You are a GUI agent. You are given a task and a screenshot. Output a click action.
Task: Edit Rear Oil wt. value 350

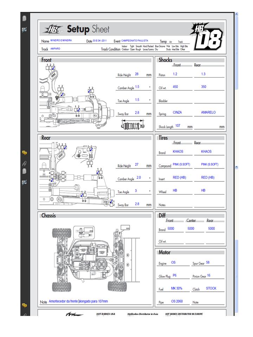pyautogui.click(x=203, y=87)
